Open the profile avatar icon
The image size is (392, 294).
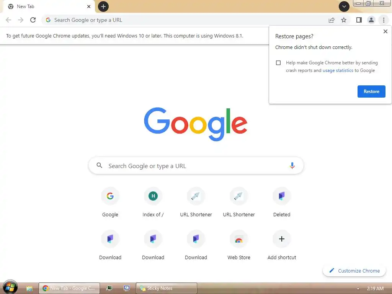[371, 20]
